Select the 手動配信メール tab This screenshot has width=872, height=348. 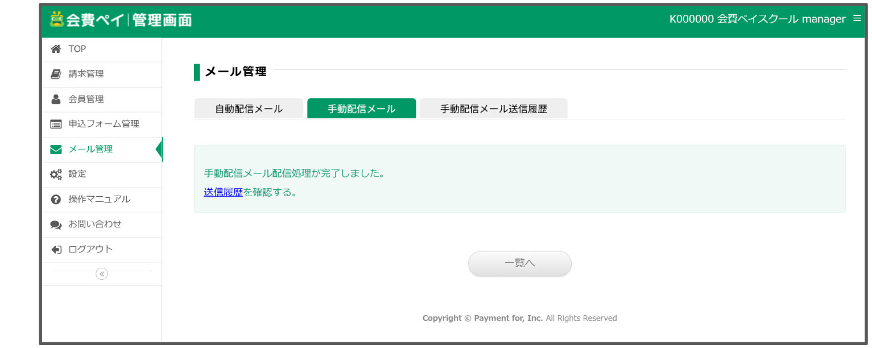[x=361, y=109]
